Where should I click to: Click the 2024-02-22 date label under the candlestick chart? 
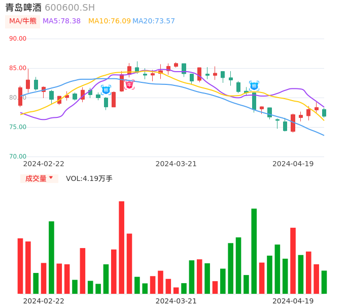pyautogui.click(x=44, y=164)
